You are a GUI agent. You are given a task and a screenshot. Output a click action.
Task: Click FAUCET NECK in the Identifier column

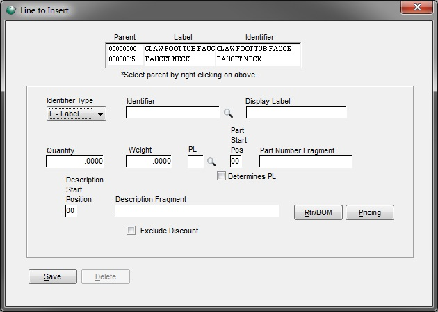click(239, 59)
